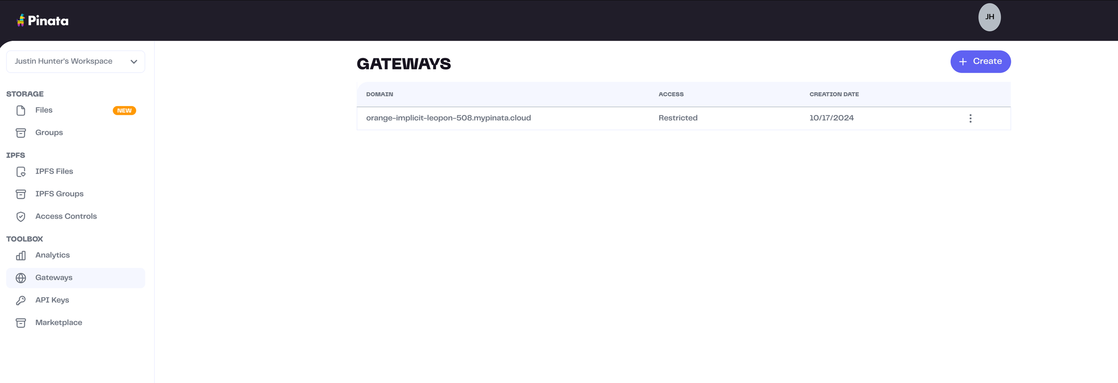Open the orange-implicit-leopon-508 gateway domain
Viewport: 1118px width, 383px height.
(448, 118)
